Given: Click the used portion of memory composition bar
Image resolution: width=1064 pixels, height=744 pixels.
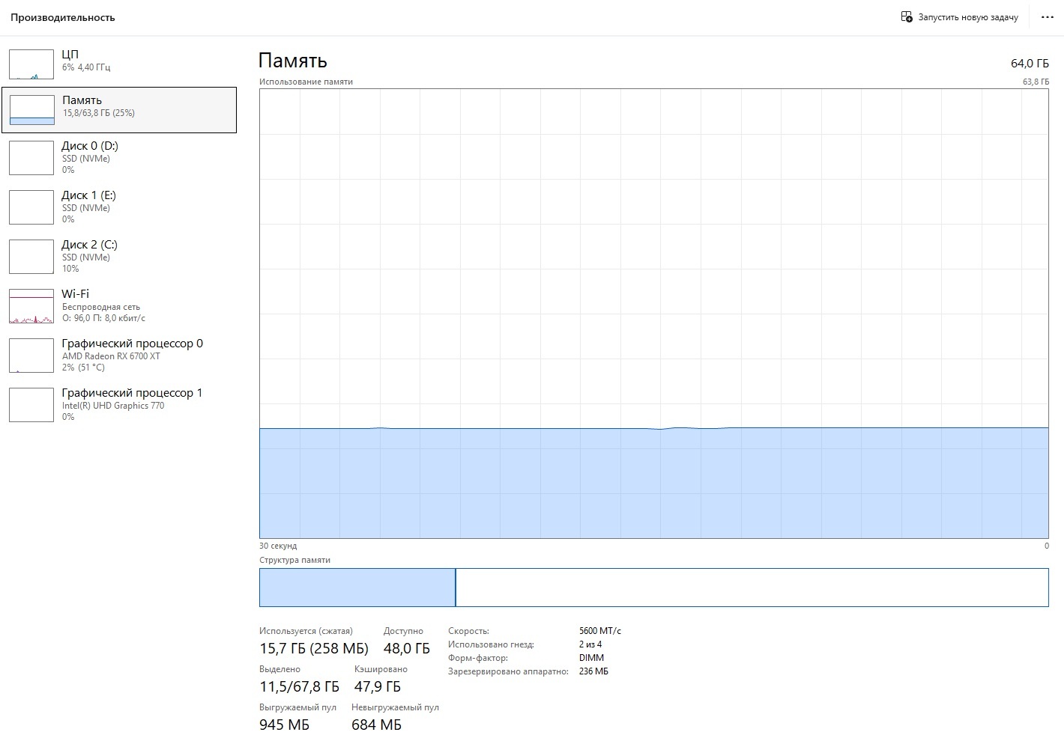Looking at the screenshot, I should pyautogui.click(x=357, y=588).
